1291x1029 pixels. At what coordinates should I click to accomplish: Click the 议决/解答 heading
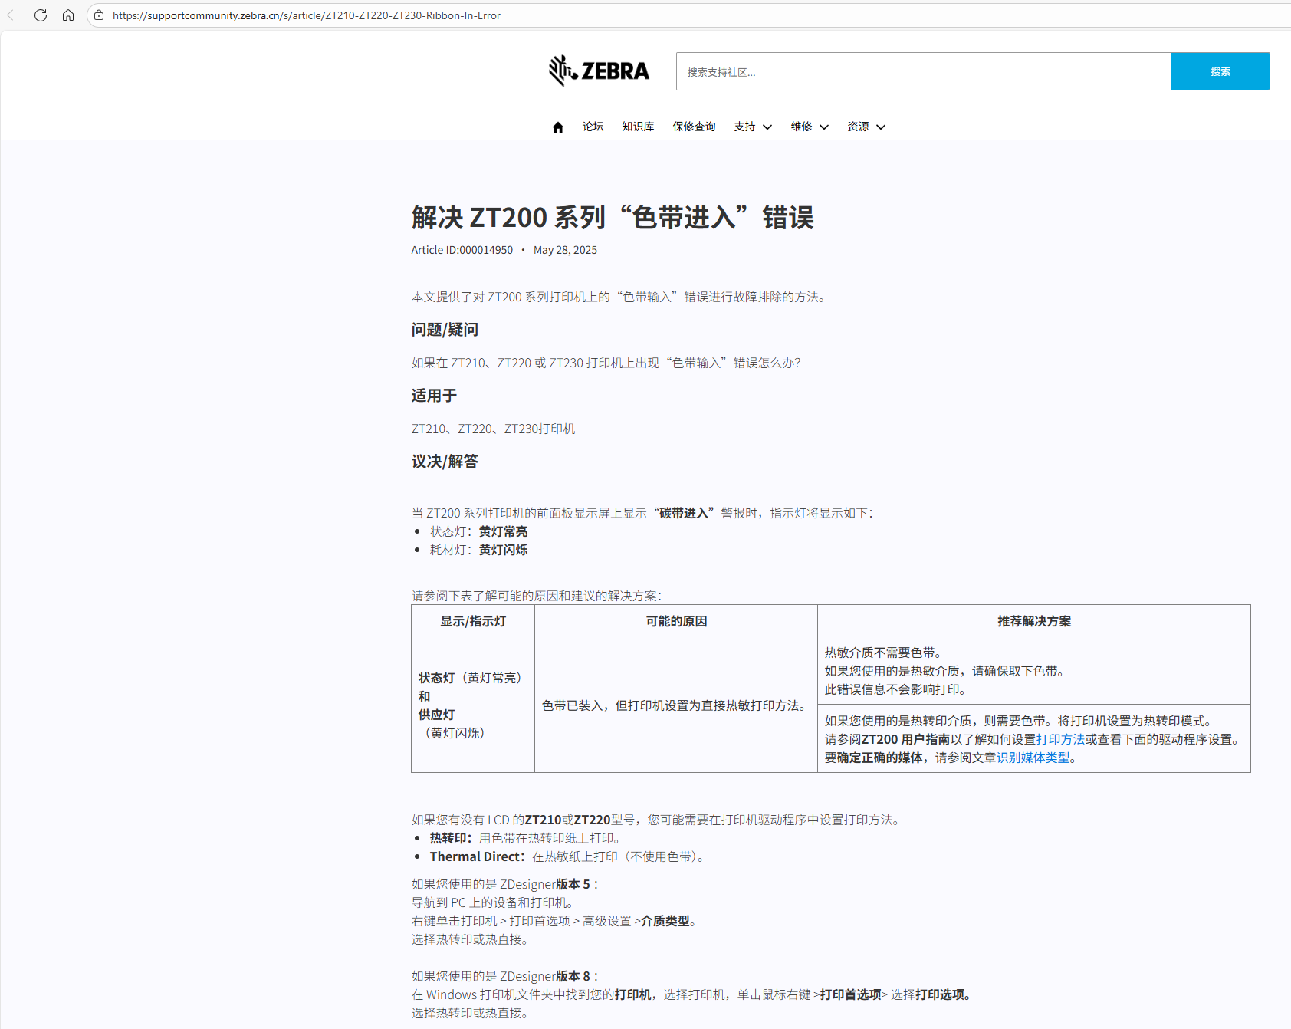tap(445, 462)
